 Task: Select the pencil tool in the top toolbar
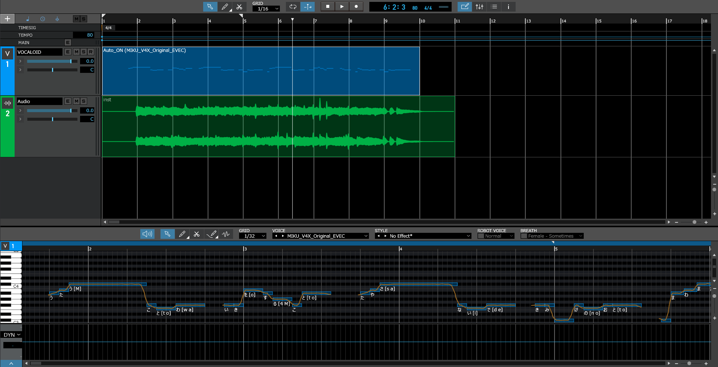(x=225, y=7)
